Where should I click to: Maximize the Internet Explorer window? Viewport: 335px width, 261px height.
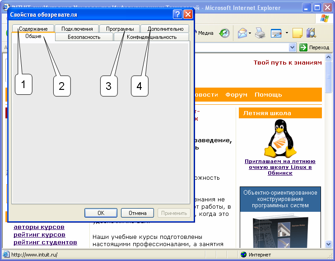(x=317, y=8)
